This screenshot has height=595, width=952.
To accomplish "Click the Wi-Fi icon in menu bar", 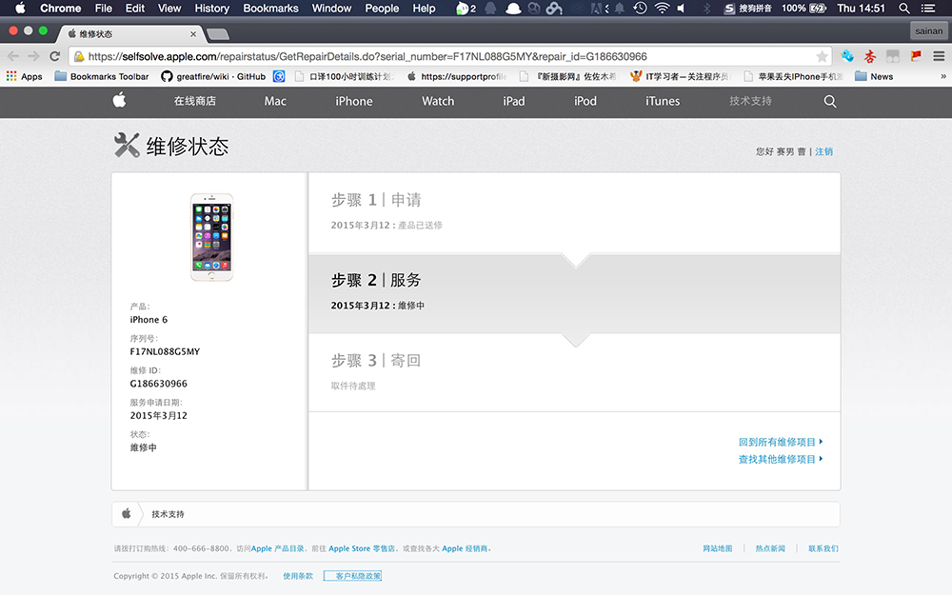I will coord(662,8).
